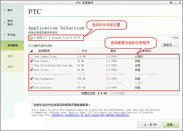Click the PTC logo

[35, 12]
